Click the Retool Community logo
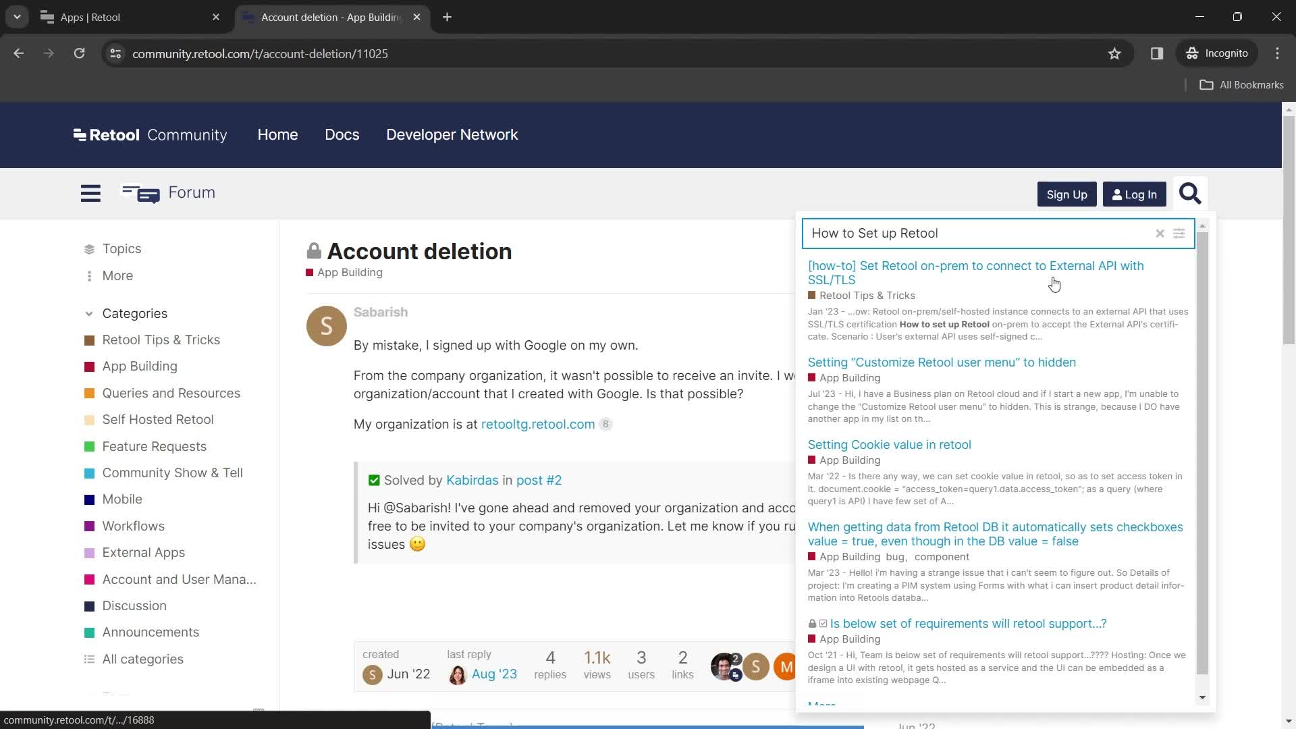The width and height of the screenshot is (1296, 729). (150, 135)
